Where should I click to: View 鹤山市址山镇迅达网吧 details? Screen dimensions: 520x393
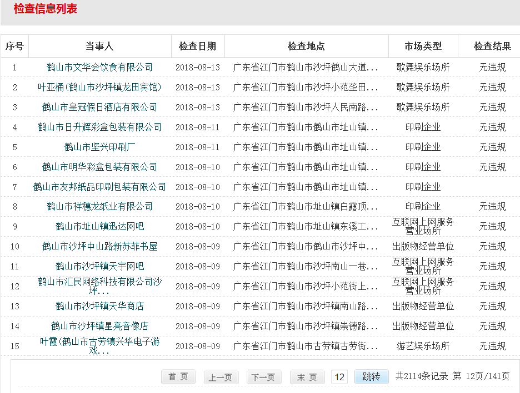(99, 227)
